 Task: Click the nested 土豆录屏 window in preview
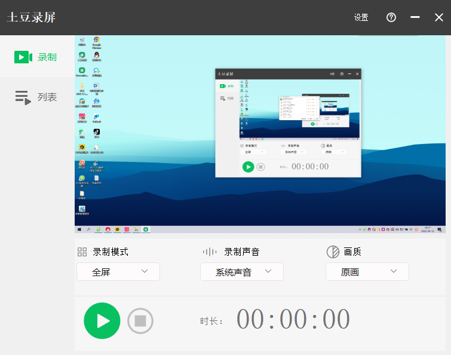click(289, 123)
